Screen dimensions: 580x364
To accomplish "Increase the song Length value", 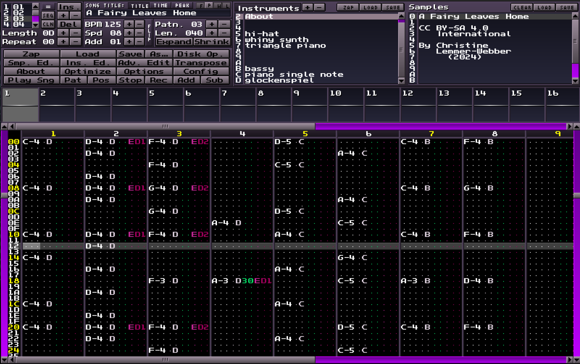I will [x=63, y=33].
